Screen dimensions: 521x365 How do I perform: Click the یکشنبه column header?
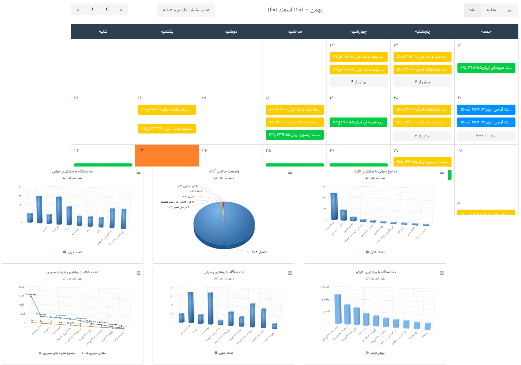coord(167,32)
